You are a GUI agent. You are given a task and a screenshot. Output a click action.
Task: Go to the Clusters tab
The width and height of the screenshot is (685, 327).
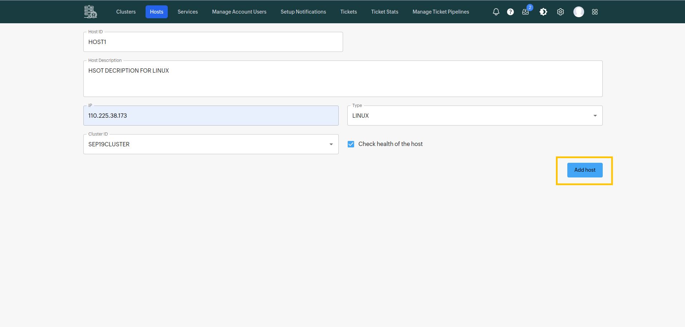tap(126, 12)
